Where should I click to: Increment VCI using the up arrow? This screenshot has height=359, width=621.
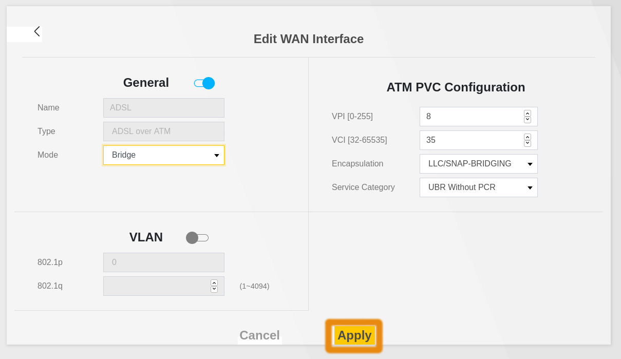(x=528, y=137)
